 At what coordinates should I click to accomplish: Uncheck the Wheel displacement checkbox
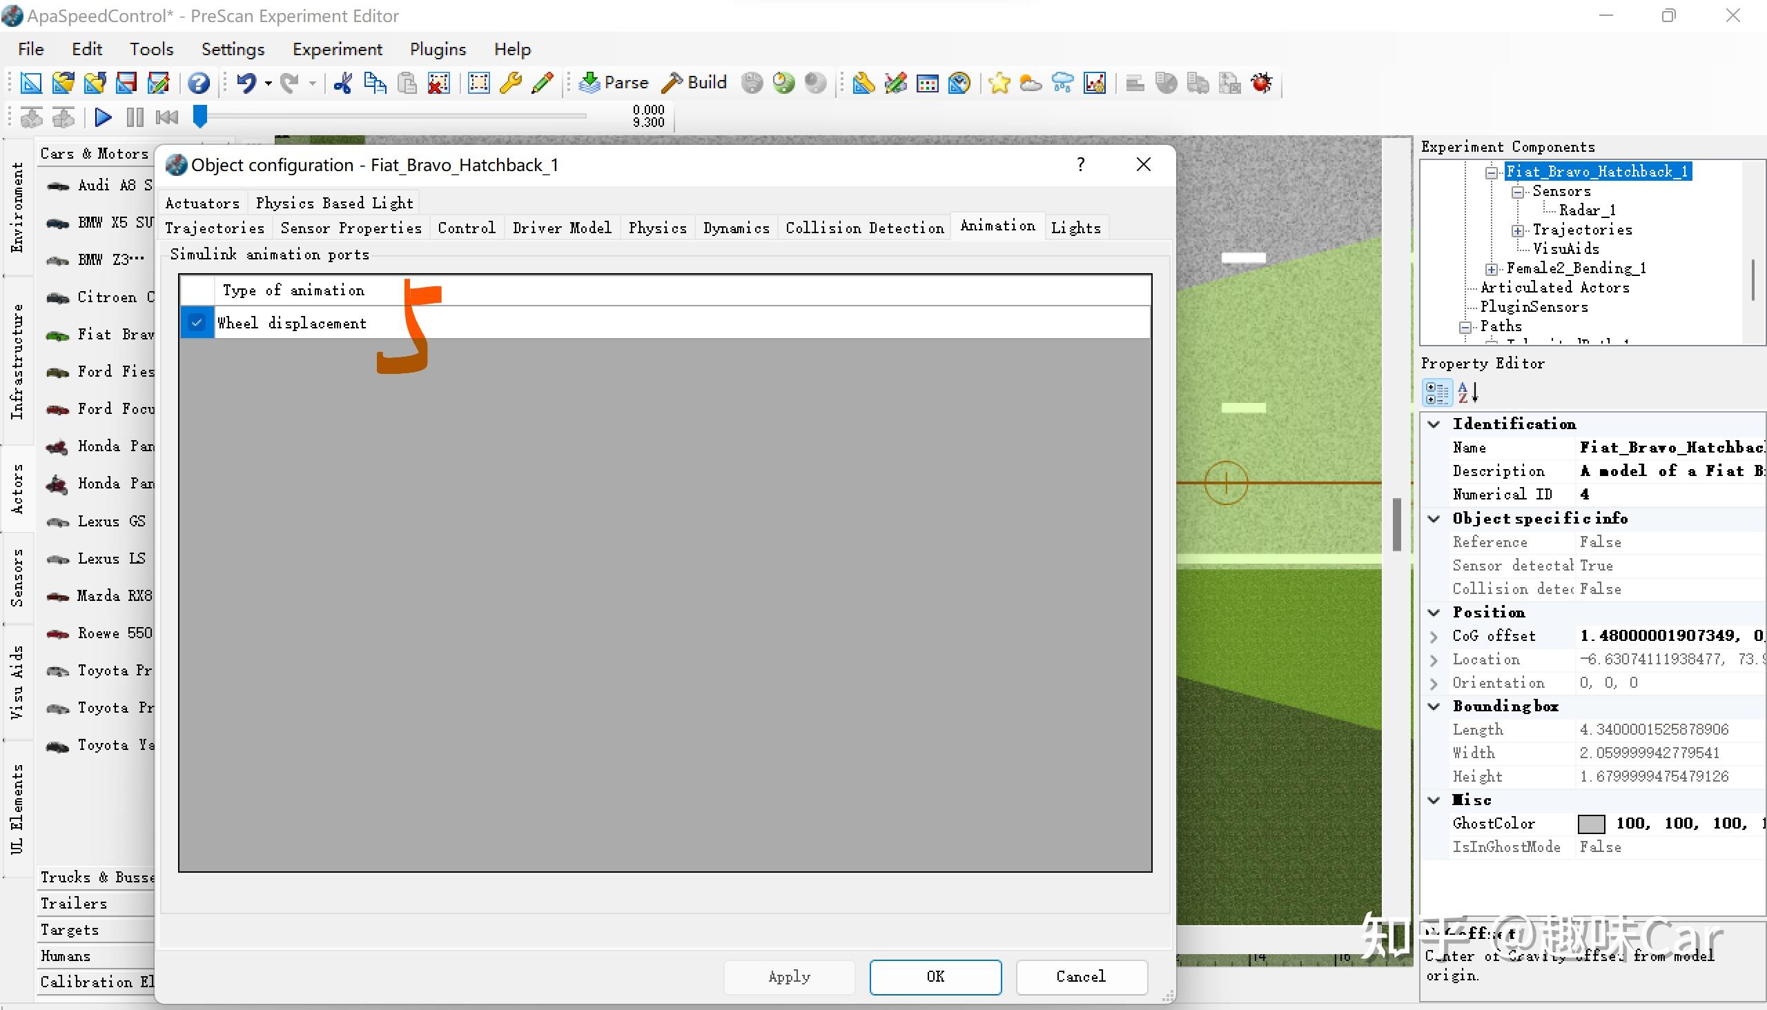[197, 323]
